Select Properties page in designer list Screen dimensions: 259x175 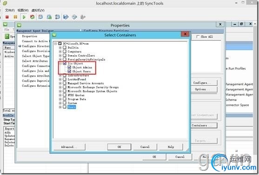tap(30, 36)
